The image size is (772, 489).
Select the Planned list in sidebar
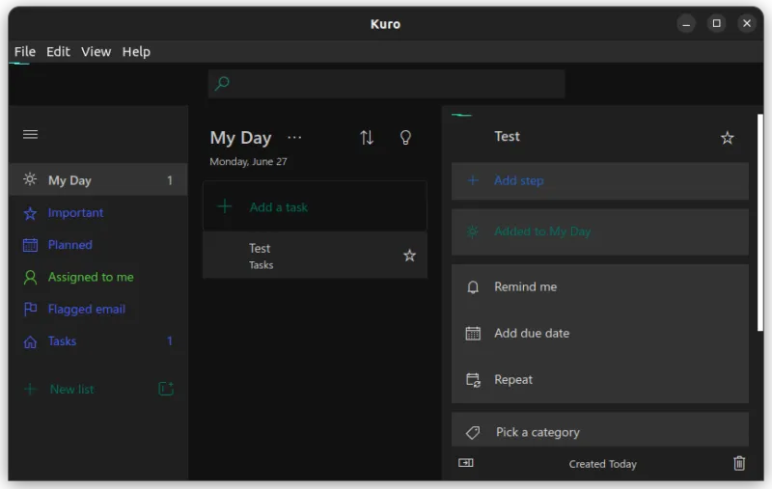70,245
